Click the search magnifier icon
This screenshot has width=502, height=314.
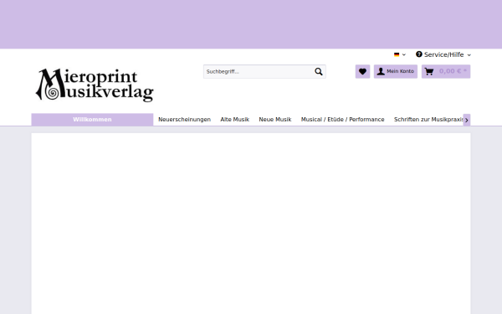[x=318, y=71]
